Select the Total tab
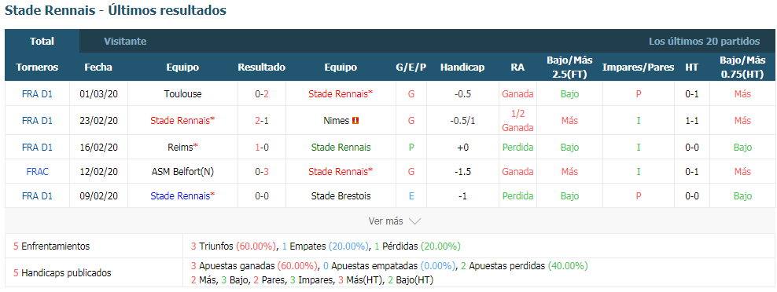The height and width of the screenshot is (292, 777). [42, 41]
